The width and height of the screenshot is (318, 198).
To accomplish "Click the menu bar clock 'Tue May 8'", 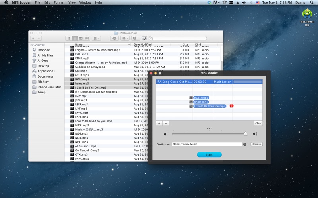I will tap(277, 2).
